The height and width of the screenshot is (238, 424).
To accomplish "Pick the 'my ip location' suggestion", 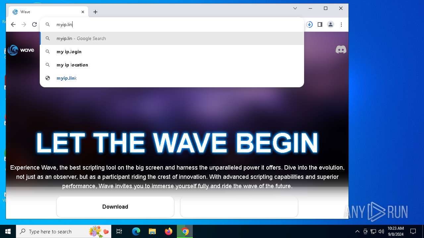I will [x=172, y=65].
